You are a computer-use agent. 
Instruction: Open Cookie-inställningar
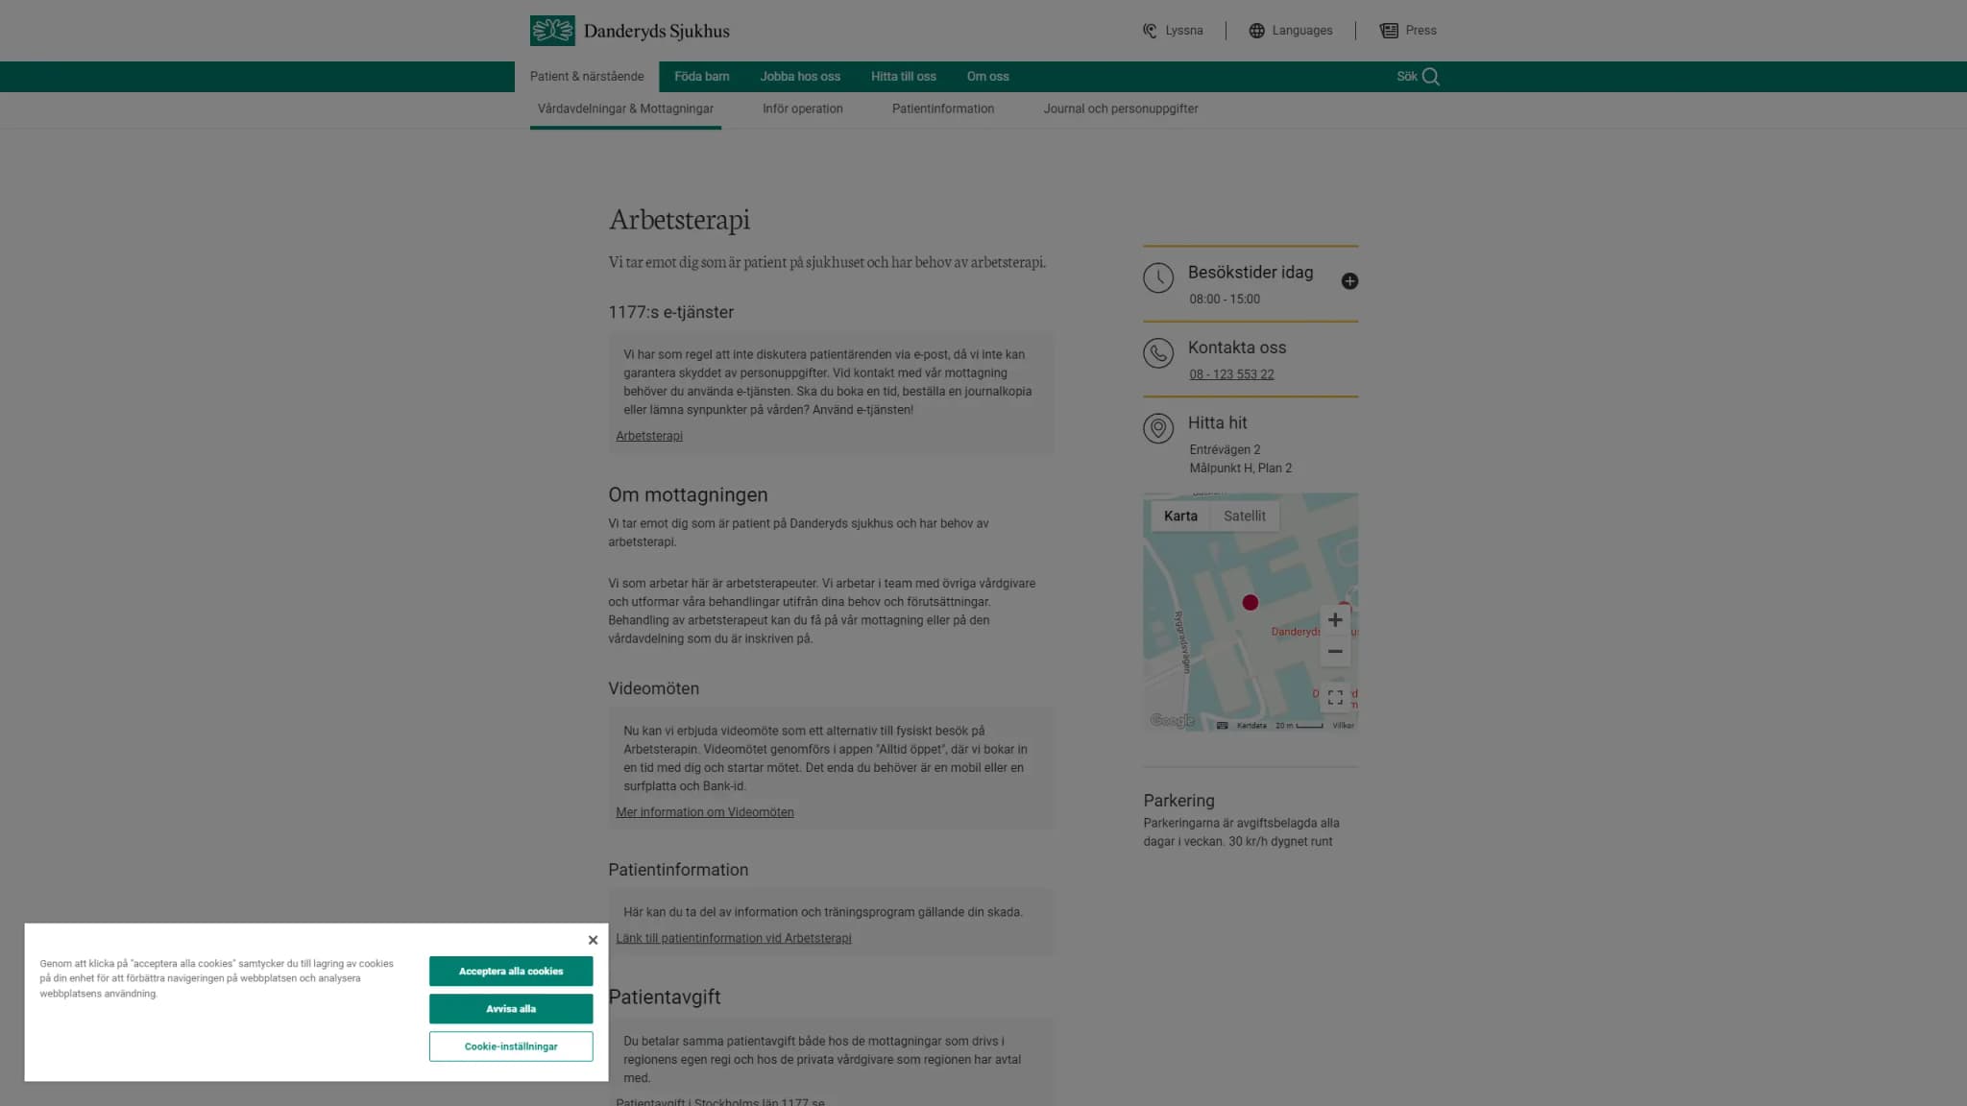[x=511, y=1046]
